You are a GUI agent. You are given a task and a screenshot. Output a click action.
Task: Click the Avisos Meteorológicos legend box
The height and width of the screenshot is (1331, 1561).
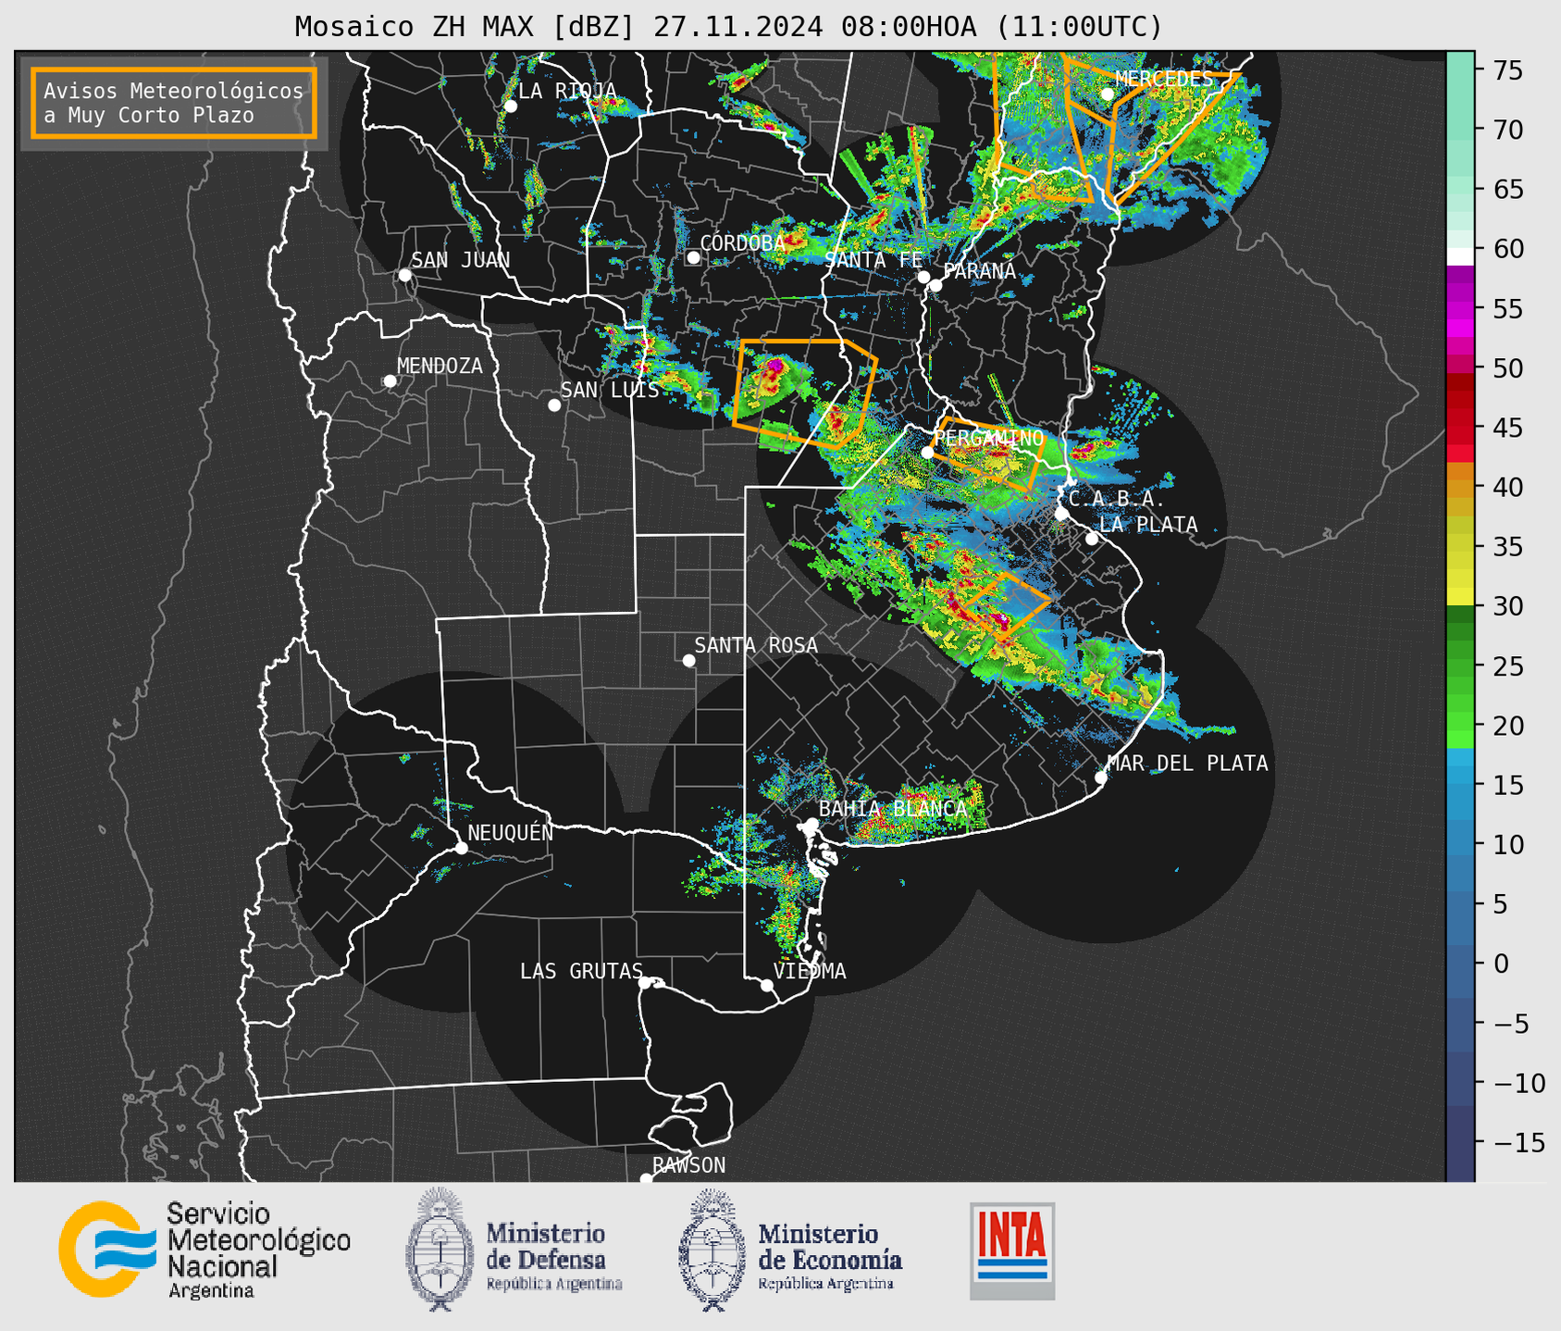pos(174,103)
